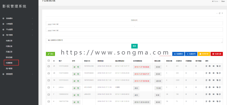Click the 封号 button in row ID 7
This screenshot has height=105, width=227.
point(76,95)
